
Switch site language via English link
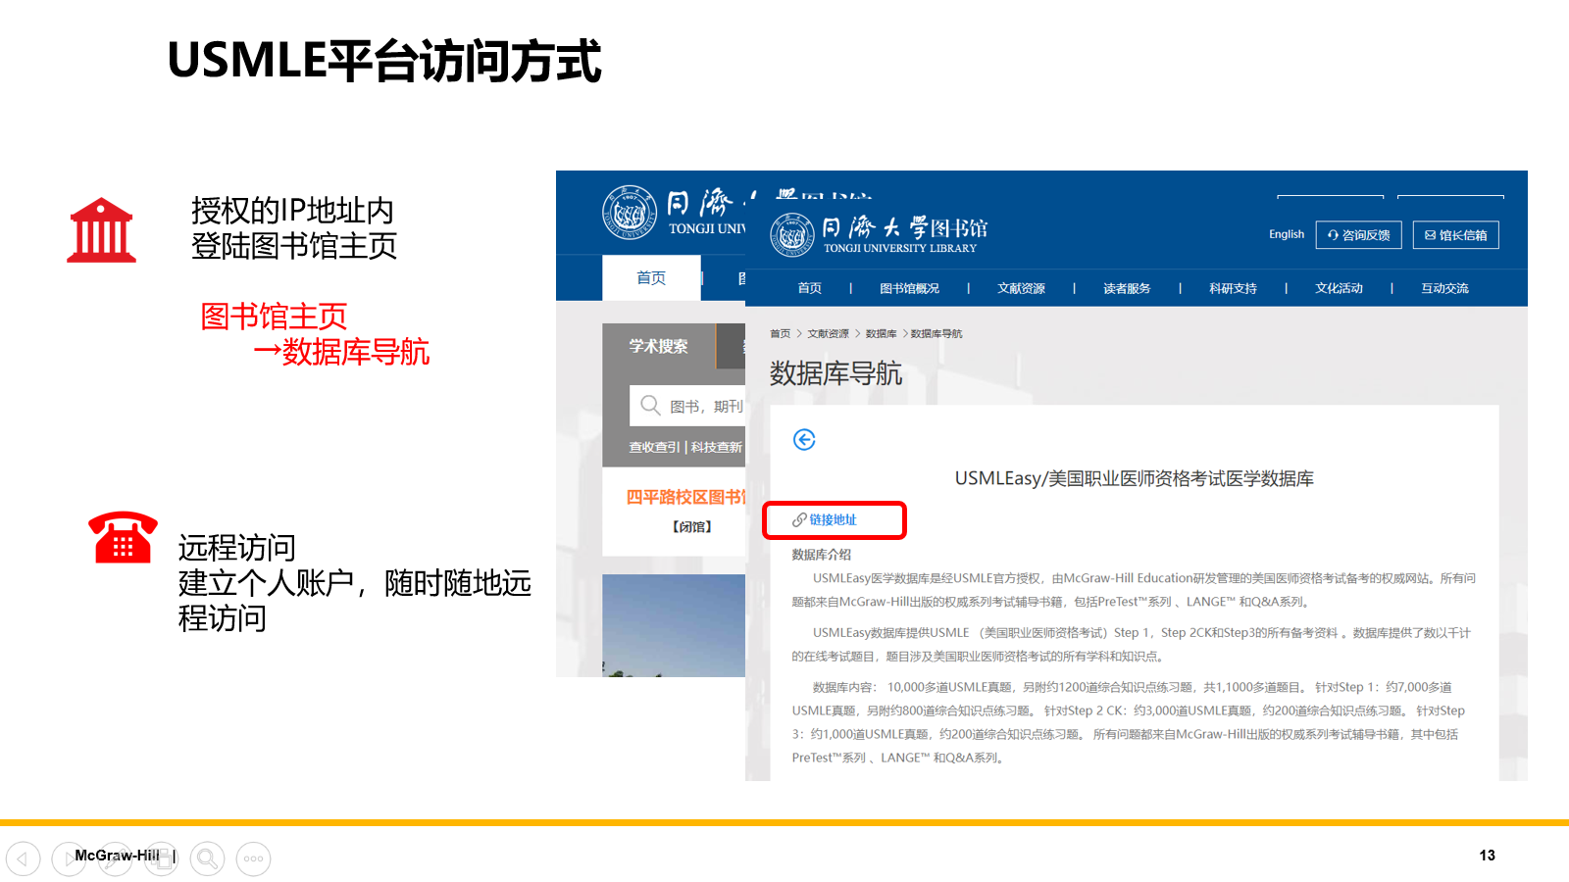pyautogui.click(x=1286, y=234)
